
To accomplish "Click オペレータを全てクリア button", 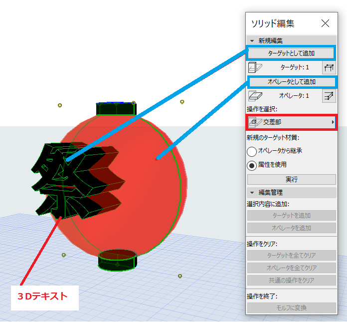I will (x=292, y=268).
